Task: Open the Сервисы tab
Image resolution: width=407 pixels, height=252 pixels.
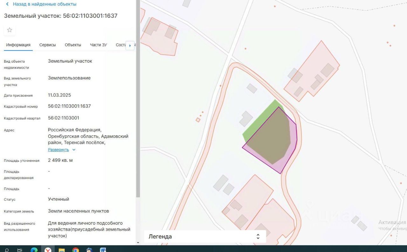Action: point(48,45)
